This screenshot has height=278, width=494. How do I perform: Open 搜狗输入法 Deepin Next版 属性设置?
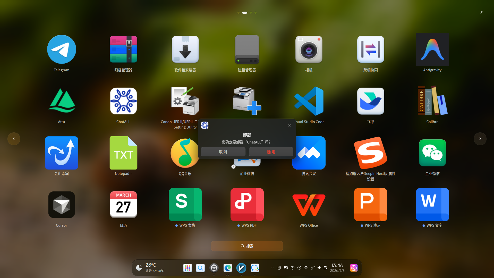tap(371, 153)
